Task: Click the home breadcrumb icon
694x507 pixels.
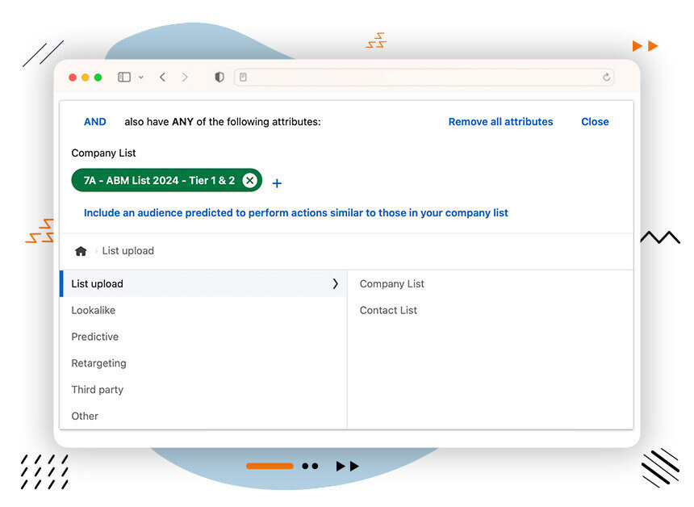Action: tap(81, 251)
